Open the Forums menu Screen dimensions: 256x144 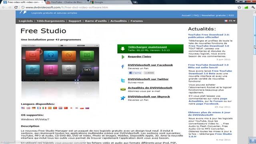pyautogui.click(x=137, y=21)
